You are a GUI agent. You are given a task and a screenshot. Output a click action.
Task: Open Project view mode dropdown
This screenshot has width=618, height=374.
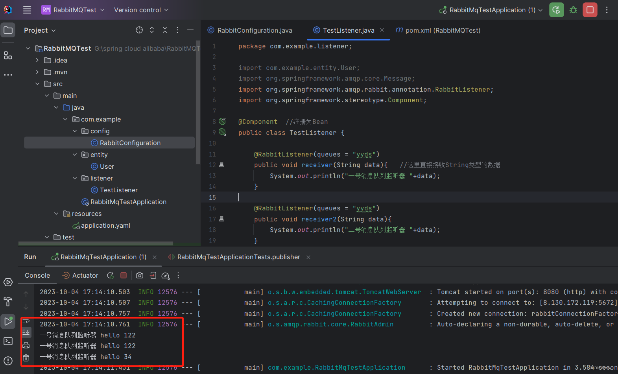tap(40, 30)
